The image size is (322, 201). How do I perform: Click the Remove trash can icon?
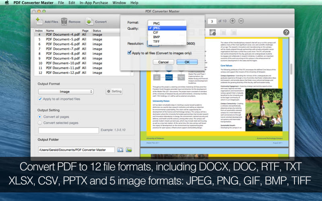64,21
